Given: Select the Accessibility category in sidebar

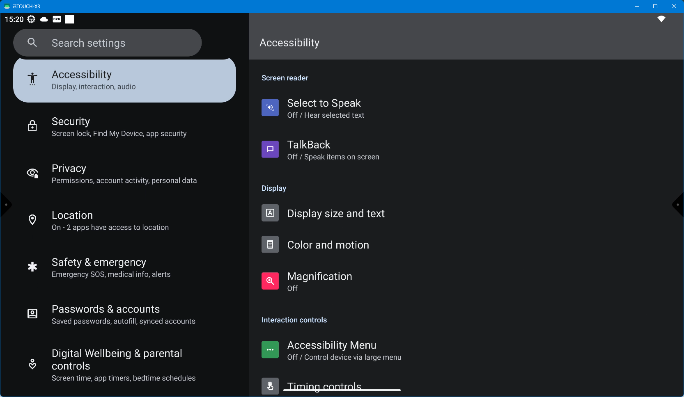Looking at the screenshot, I should (x=124, y=80).
